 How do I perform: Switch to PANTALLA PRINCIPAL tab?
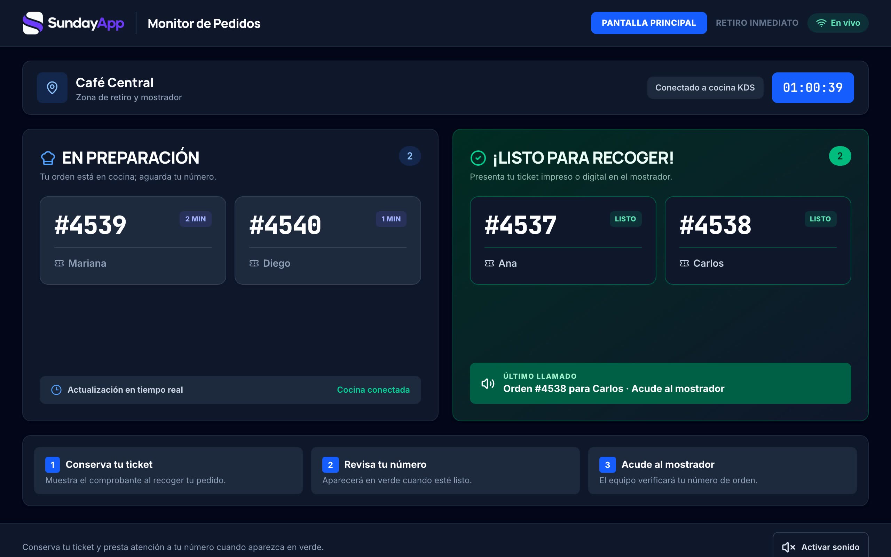[649, 23]
